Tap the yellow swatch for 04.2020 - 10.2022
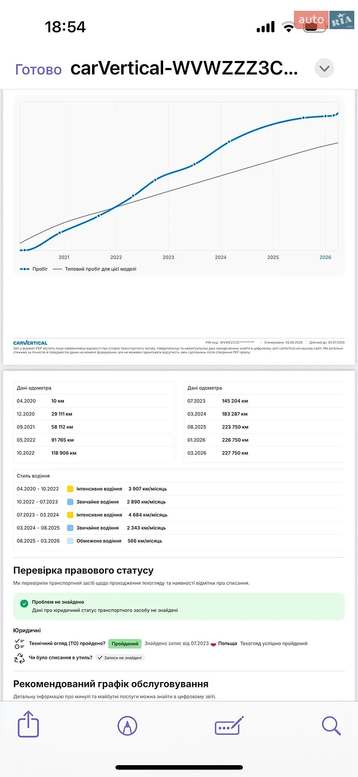This screenshot has width=358, height=777. (70, 489)
